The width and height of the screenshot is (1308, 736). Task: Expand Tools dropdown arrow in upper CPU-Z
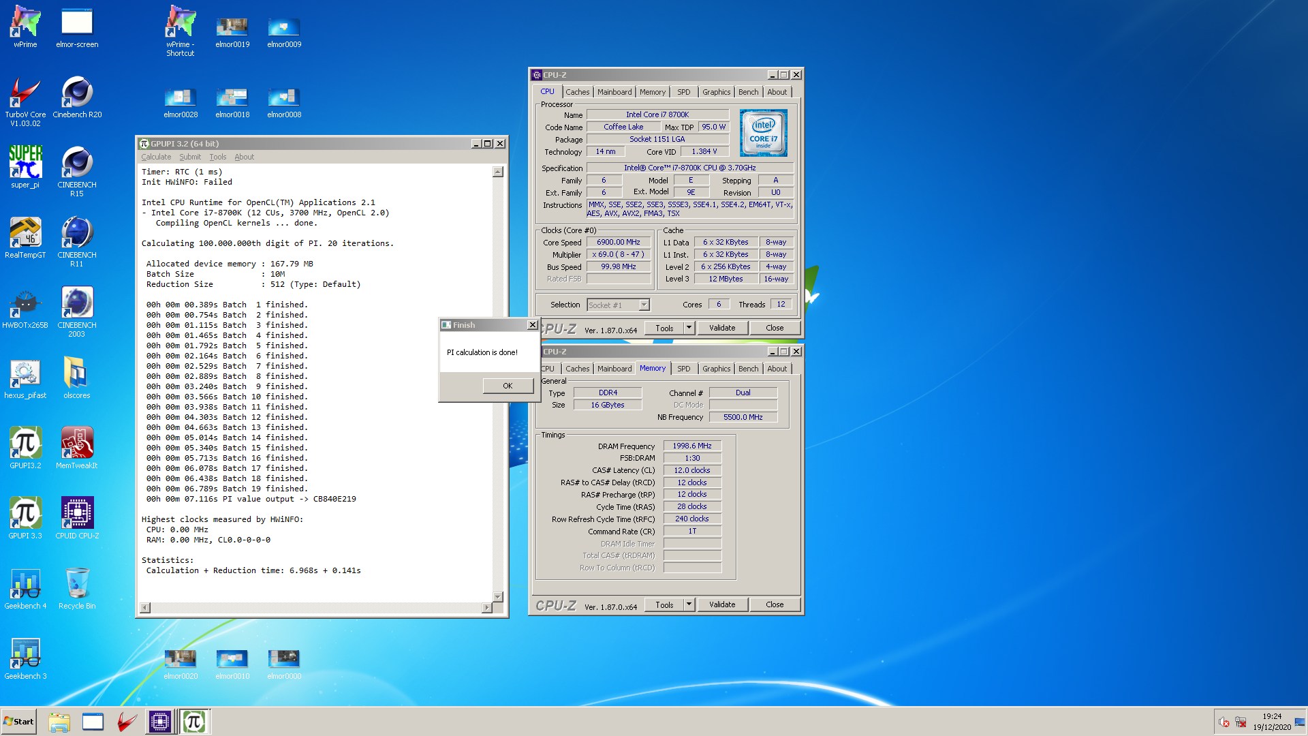pyautogui.click(x=689, y=328)
